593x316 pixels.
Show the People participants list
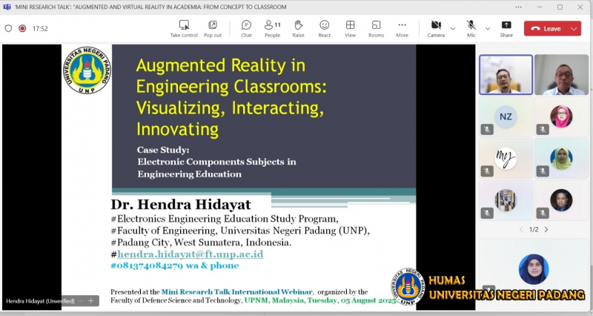click(272, 29)
